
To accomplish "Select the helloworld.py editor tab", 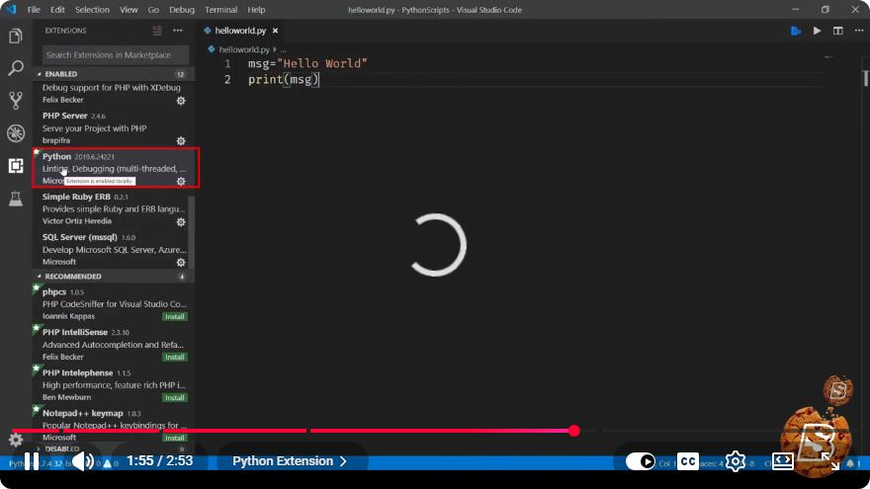I will (x=241, y=31).
